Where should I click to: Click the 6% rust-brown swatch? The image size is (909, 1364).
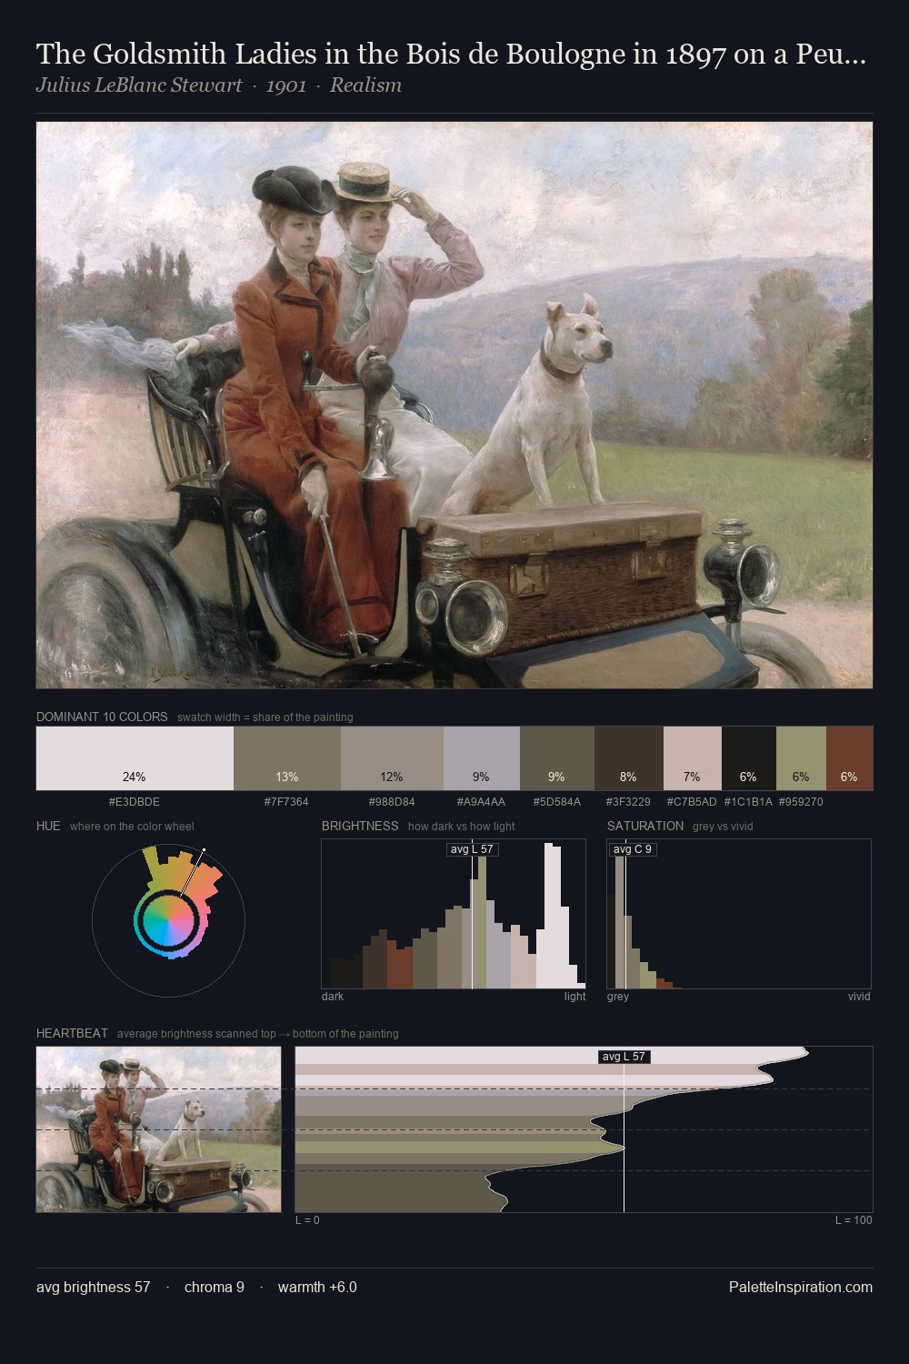pyautogui.click(x=850, y=757)
